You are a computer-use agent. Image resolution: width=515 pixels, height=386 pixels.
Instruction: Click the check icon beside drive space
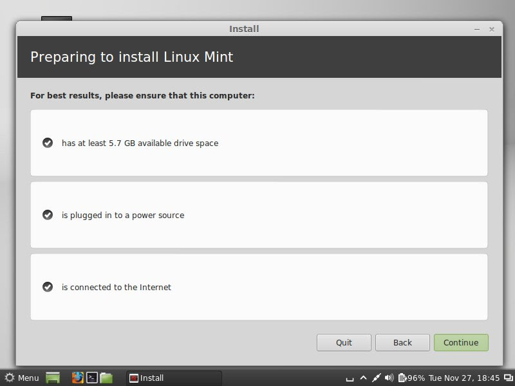[x=48, y=143]
